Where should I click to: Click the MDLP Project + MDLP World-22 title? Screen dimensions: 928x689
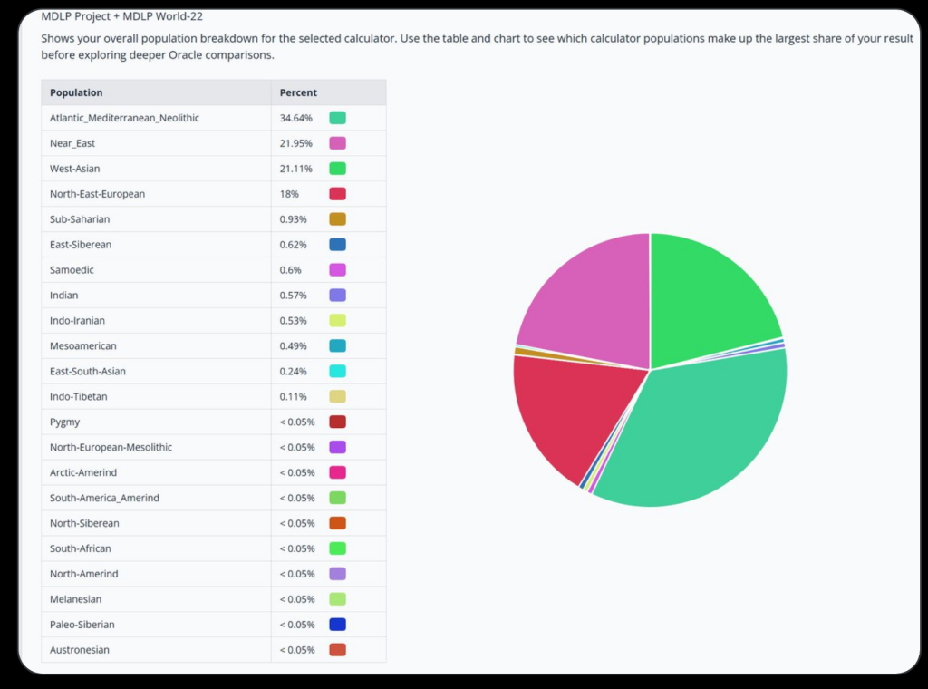tap(122, 16)
